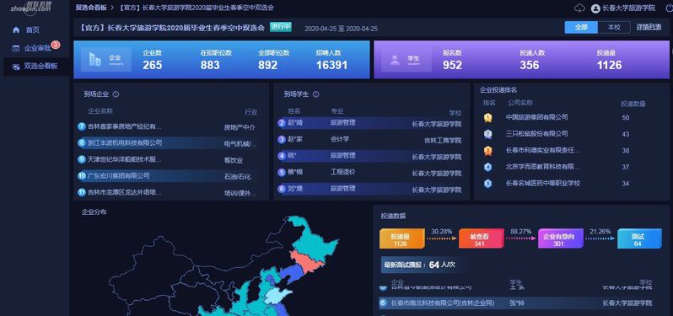Click the company building icon in blue card
This screenshot has height=316, width=673.
point(94,59)
